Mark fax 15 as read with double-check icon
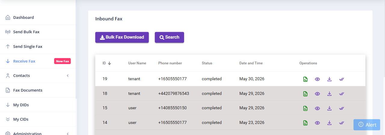Viewport: 385px width, 135px height. [x=341, y=108]
